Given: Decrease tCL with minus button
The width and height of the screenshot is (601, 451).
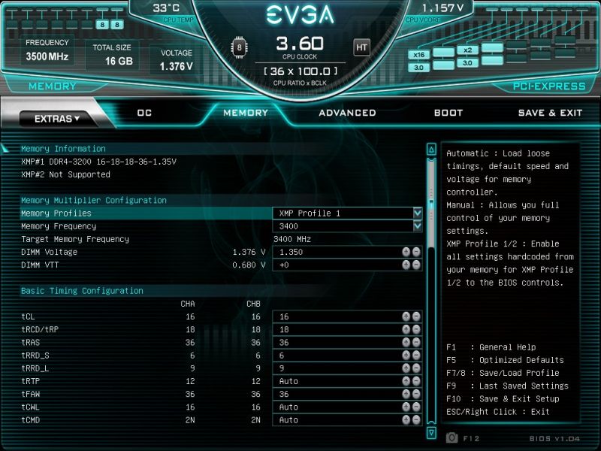Looking at the screenshot, I should [416, 316].
